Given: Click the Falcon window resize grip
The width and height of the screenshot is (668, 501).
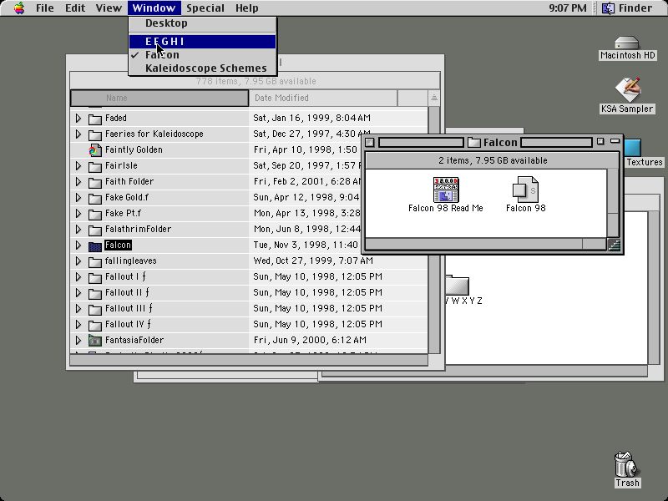Looking at the screenshot, I should pos(614,245).
